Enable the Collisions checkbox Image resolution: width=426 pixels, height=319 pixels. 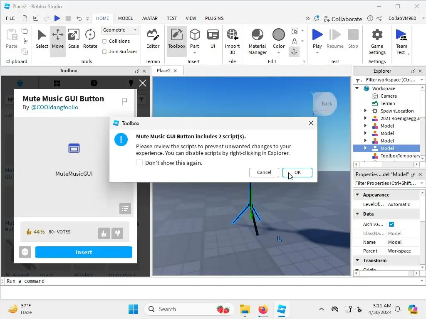(104, 41)
